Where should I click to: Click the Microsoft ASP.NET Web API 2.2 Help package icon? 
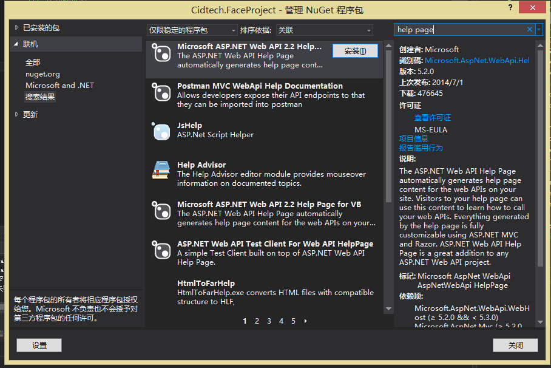(161, 53)
